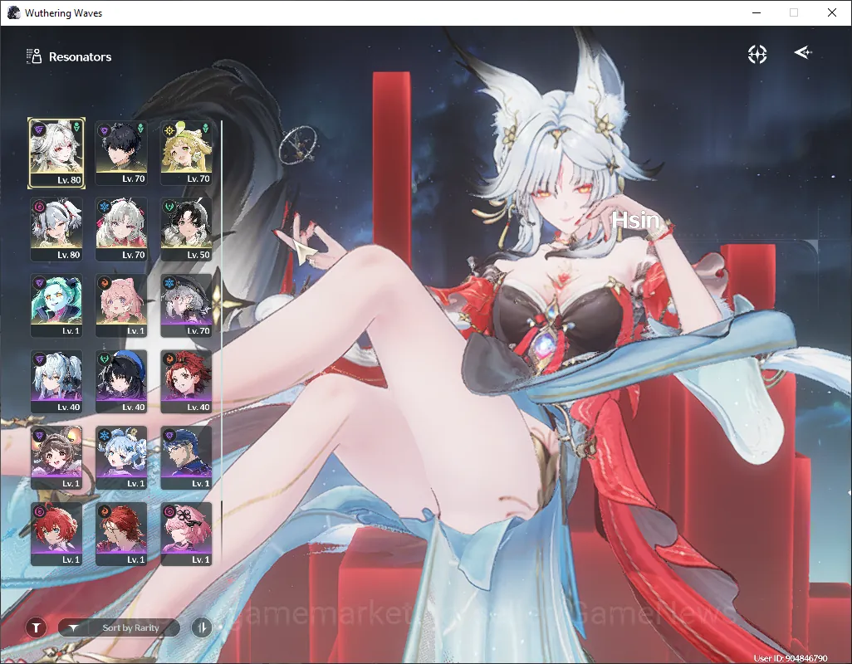The width and height of the screenshot is (852, 664).
Task: Click the back arrow icon at top right
Action: (x=802, y=52)
